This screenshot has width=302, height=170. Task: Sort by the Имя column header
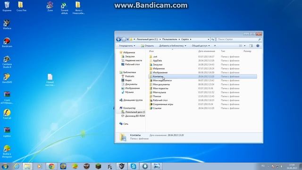[x=151, y=51]
